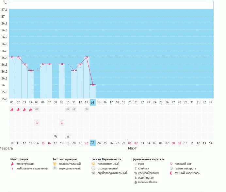Click the egg white cervical fluid legend icon
Viewport: 226px width, 192px height.
(x=136, y=182)
